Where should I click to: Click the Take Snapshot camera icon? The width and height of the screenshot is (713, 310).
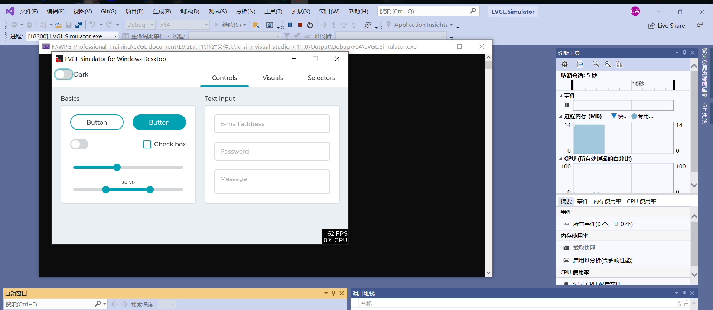pos(566,248)
